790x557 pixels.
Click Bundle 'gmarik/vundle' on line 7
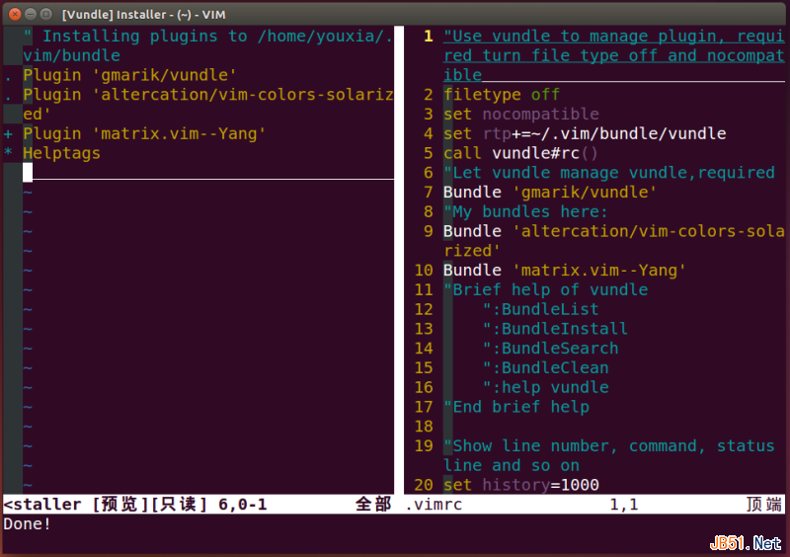tap(550, 192)
